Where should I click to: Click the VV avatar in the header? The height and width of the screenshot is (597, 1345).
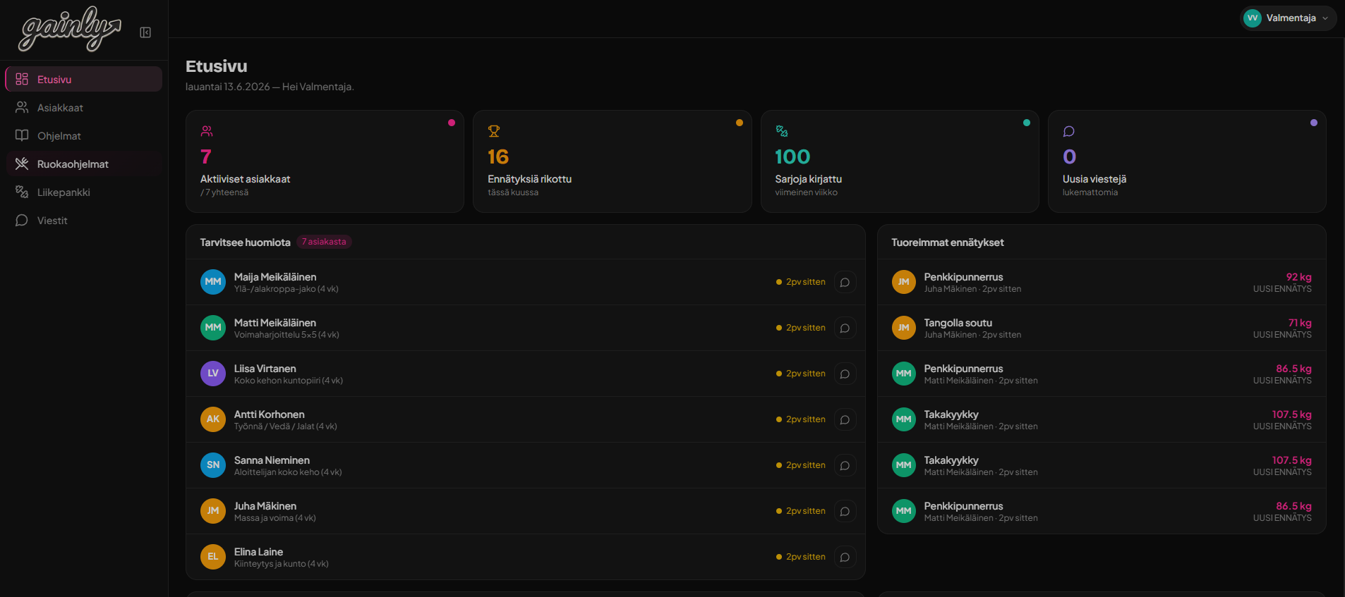(1253, 18)
